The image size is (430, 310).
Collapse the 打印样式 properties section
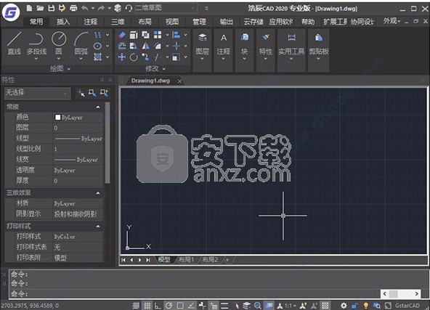pos(98,226)
